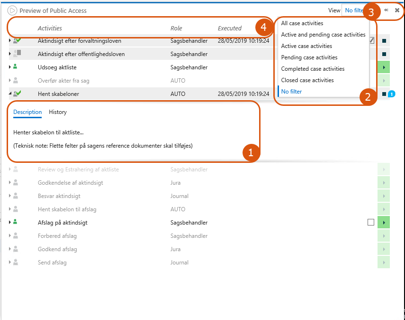
Task: Click the stop square on Aktindsigt efter offentlighedsloven row
Action: [384, 54]
